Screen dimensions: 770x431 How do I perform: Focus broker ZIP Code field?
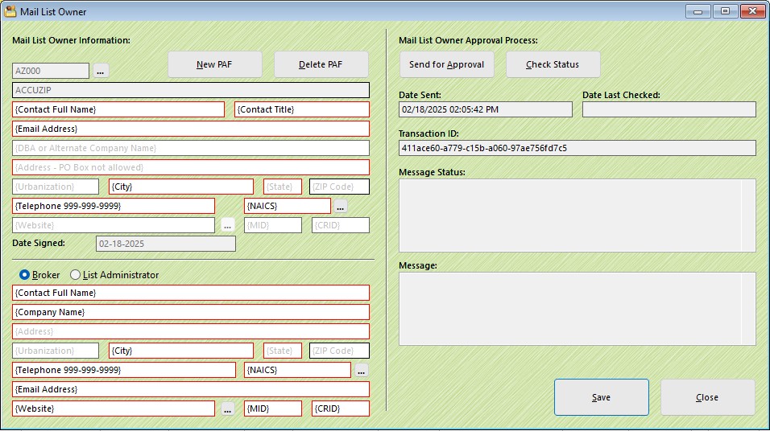(x=339, y=351)
